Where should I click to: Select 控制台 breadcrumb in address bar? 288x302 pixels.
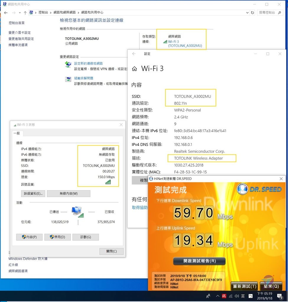click(43, 12)
